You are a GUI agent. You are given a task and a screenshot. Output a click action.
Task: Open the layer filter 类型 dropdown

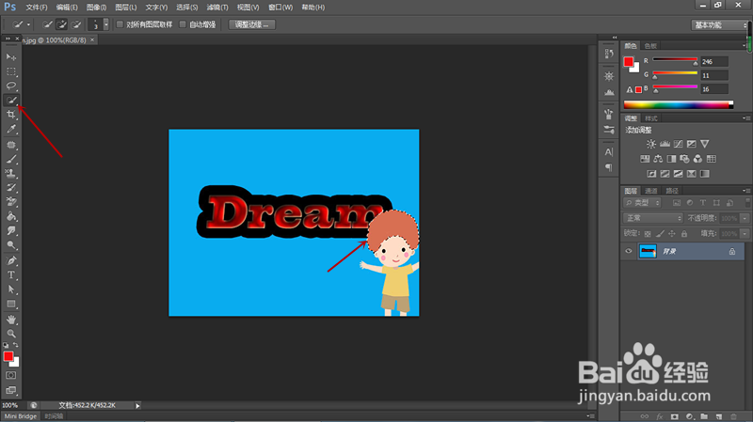pos(642,203)
